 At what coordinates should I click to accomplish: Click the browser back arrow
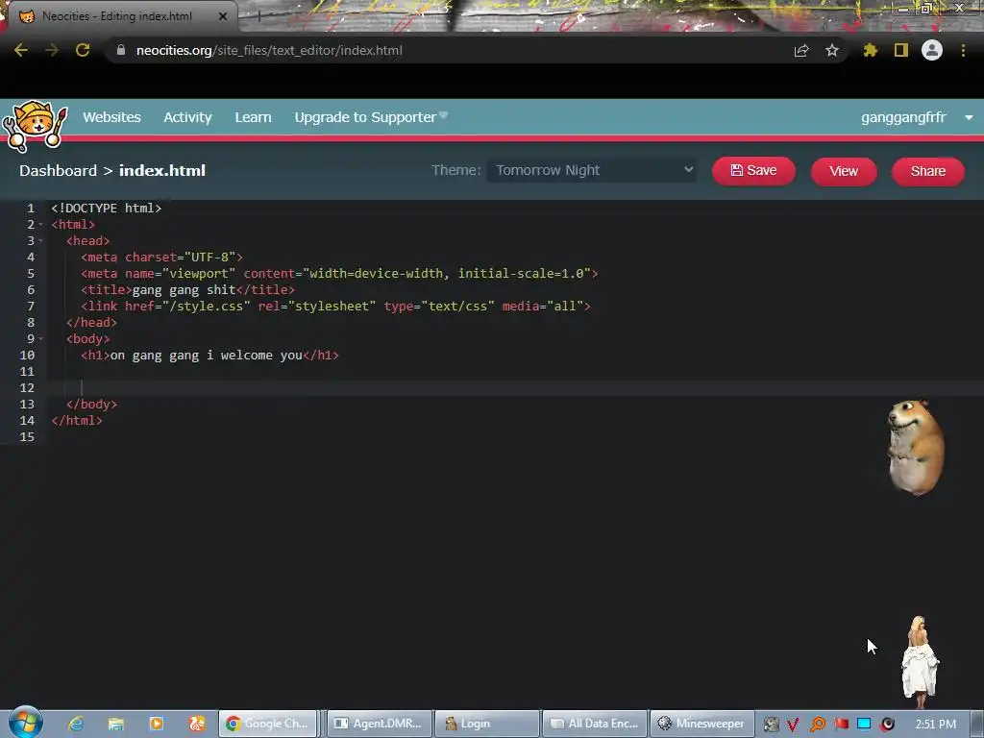tap(21, 50)
